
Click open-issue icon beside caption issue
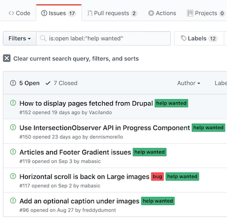point(13,200)
